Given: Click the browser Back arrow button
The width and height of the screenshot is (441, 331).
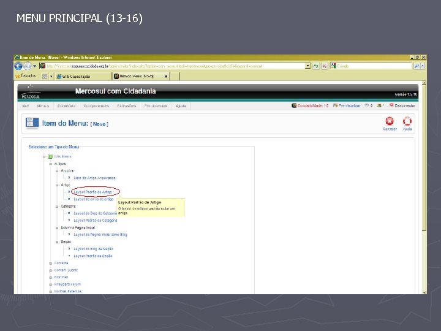Looking at the screenshot, I should point(18,66).
